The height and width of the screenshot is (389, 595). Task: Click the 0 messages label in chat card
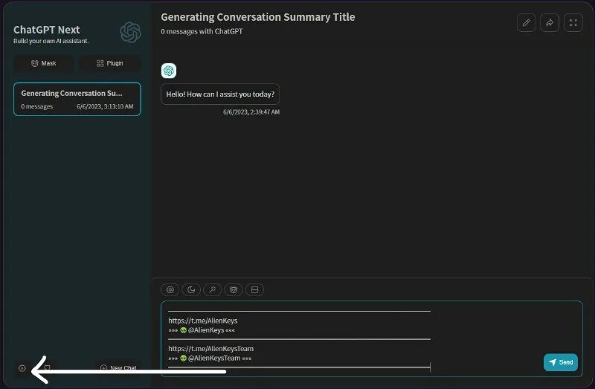coord(36,106)
